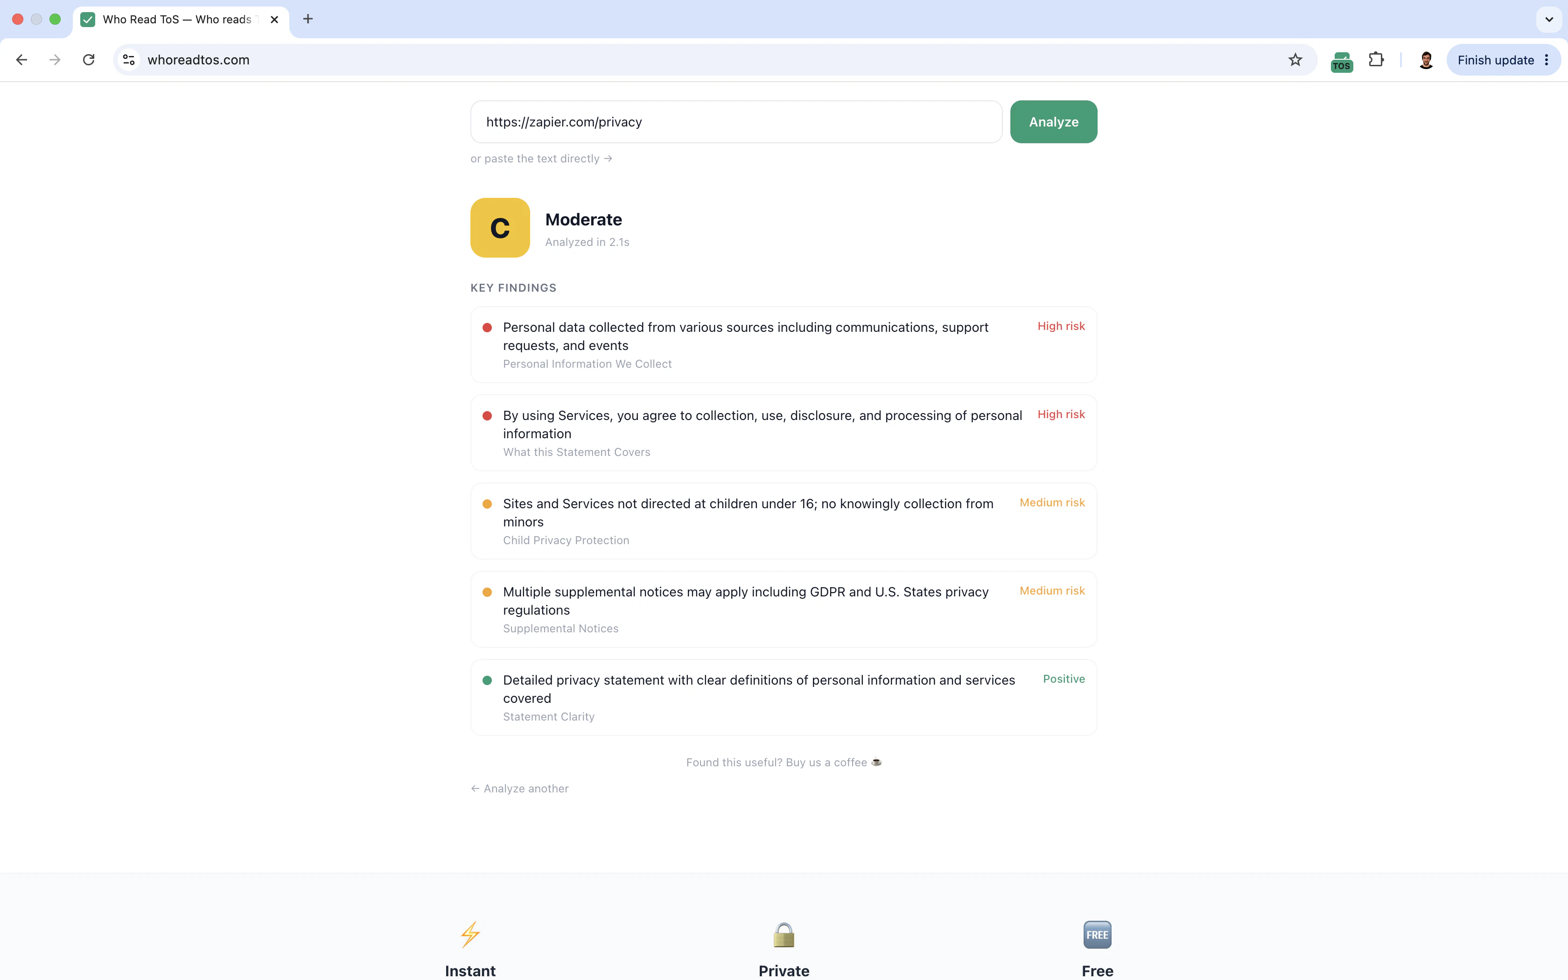This screenshot has width=1568, height=980.
Task: Expand the tab search dropdown arrow
Action: 1549,20
